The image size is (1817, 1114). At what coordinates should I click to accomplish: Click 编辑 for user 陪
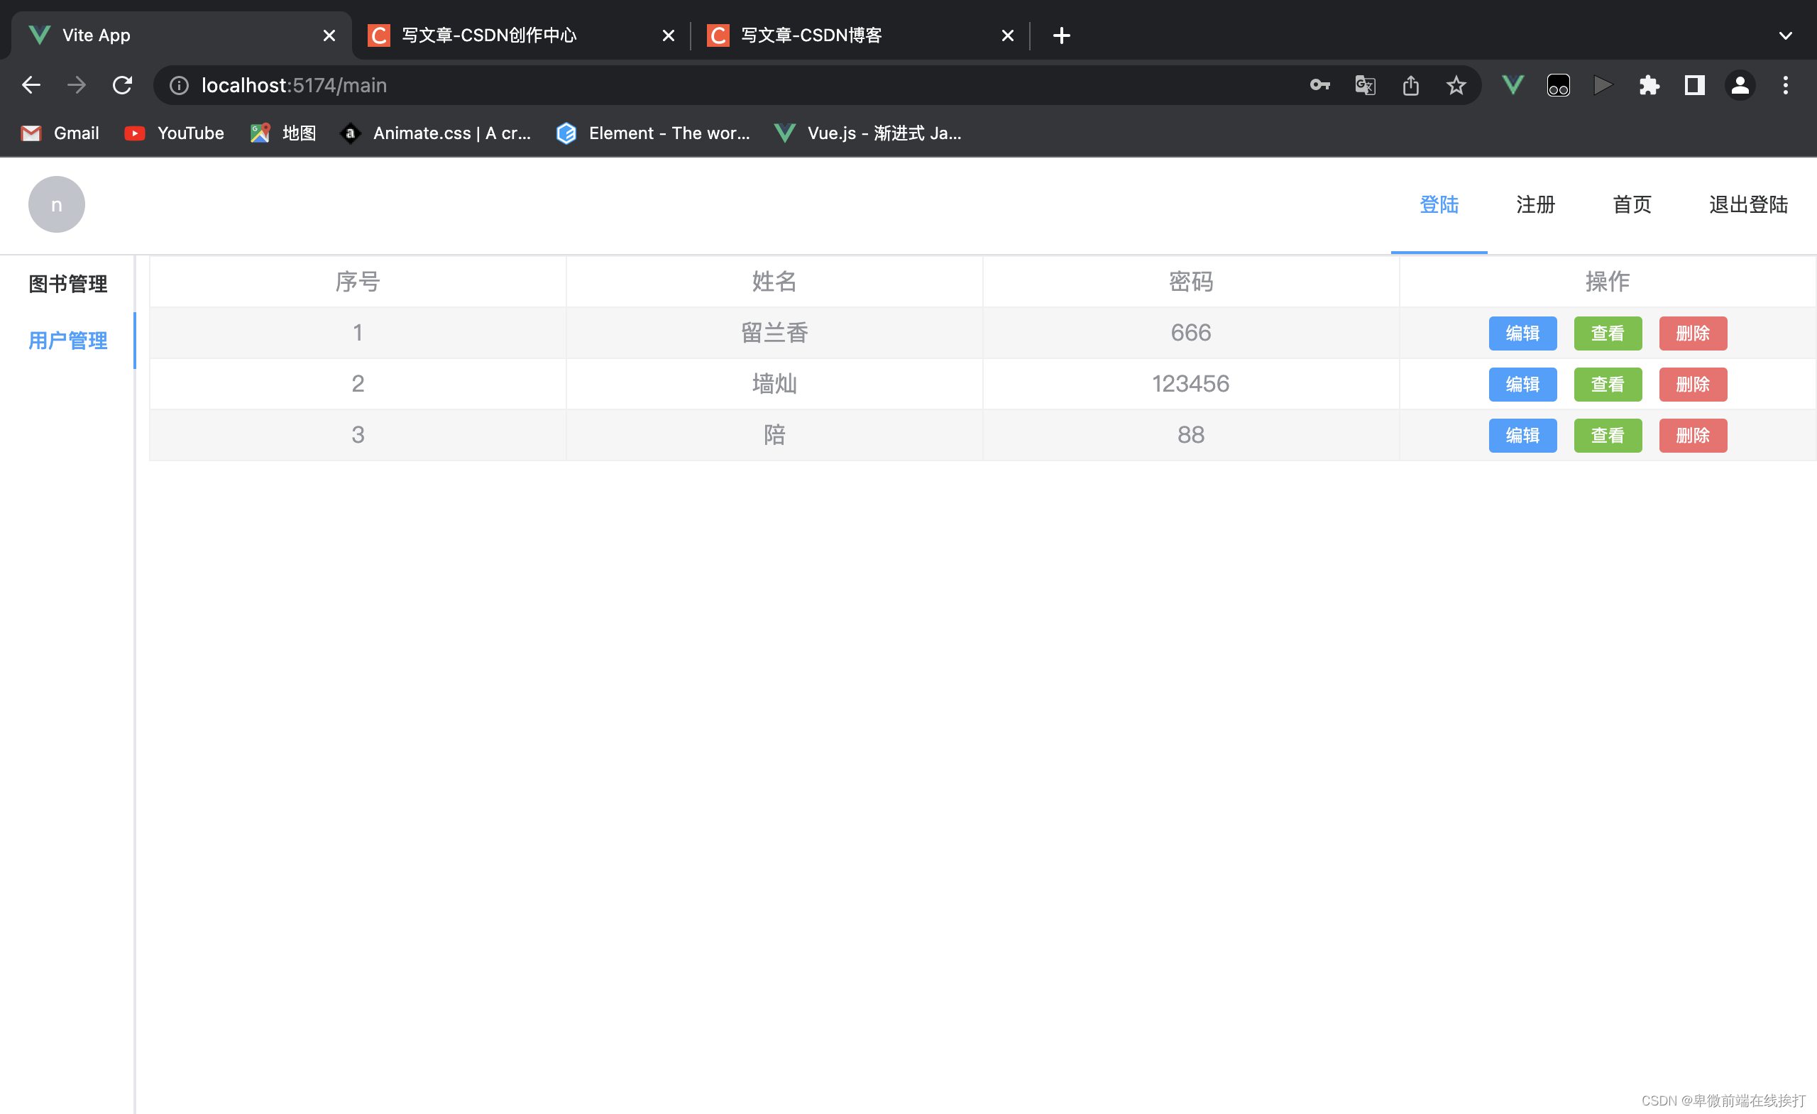[1522, 435]
